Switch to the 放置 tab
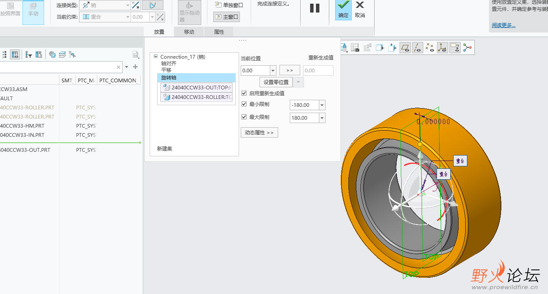The height and width of the screenshot is (294, 548). pyautogui.click(x=159, y=32)
